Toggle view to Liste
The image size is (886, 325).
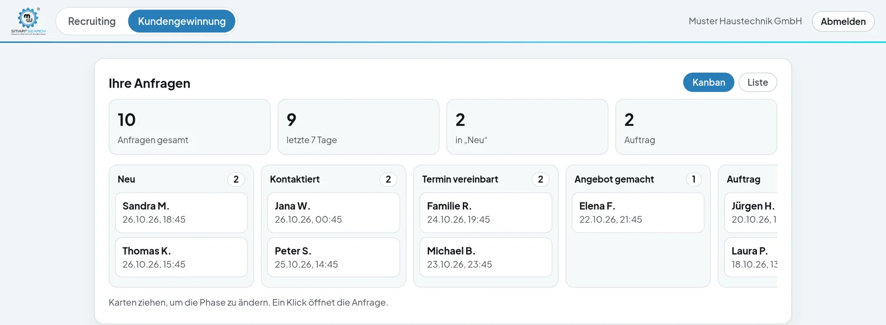pos(758,82)
